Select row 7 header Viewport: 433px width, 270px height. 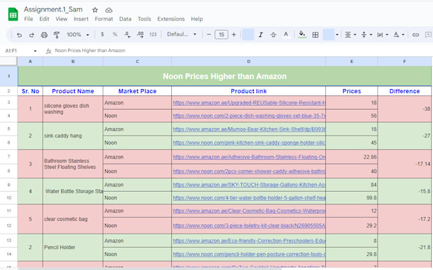click(x=8, y=157)
